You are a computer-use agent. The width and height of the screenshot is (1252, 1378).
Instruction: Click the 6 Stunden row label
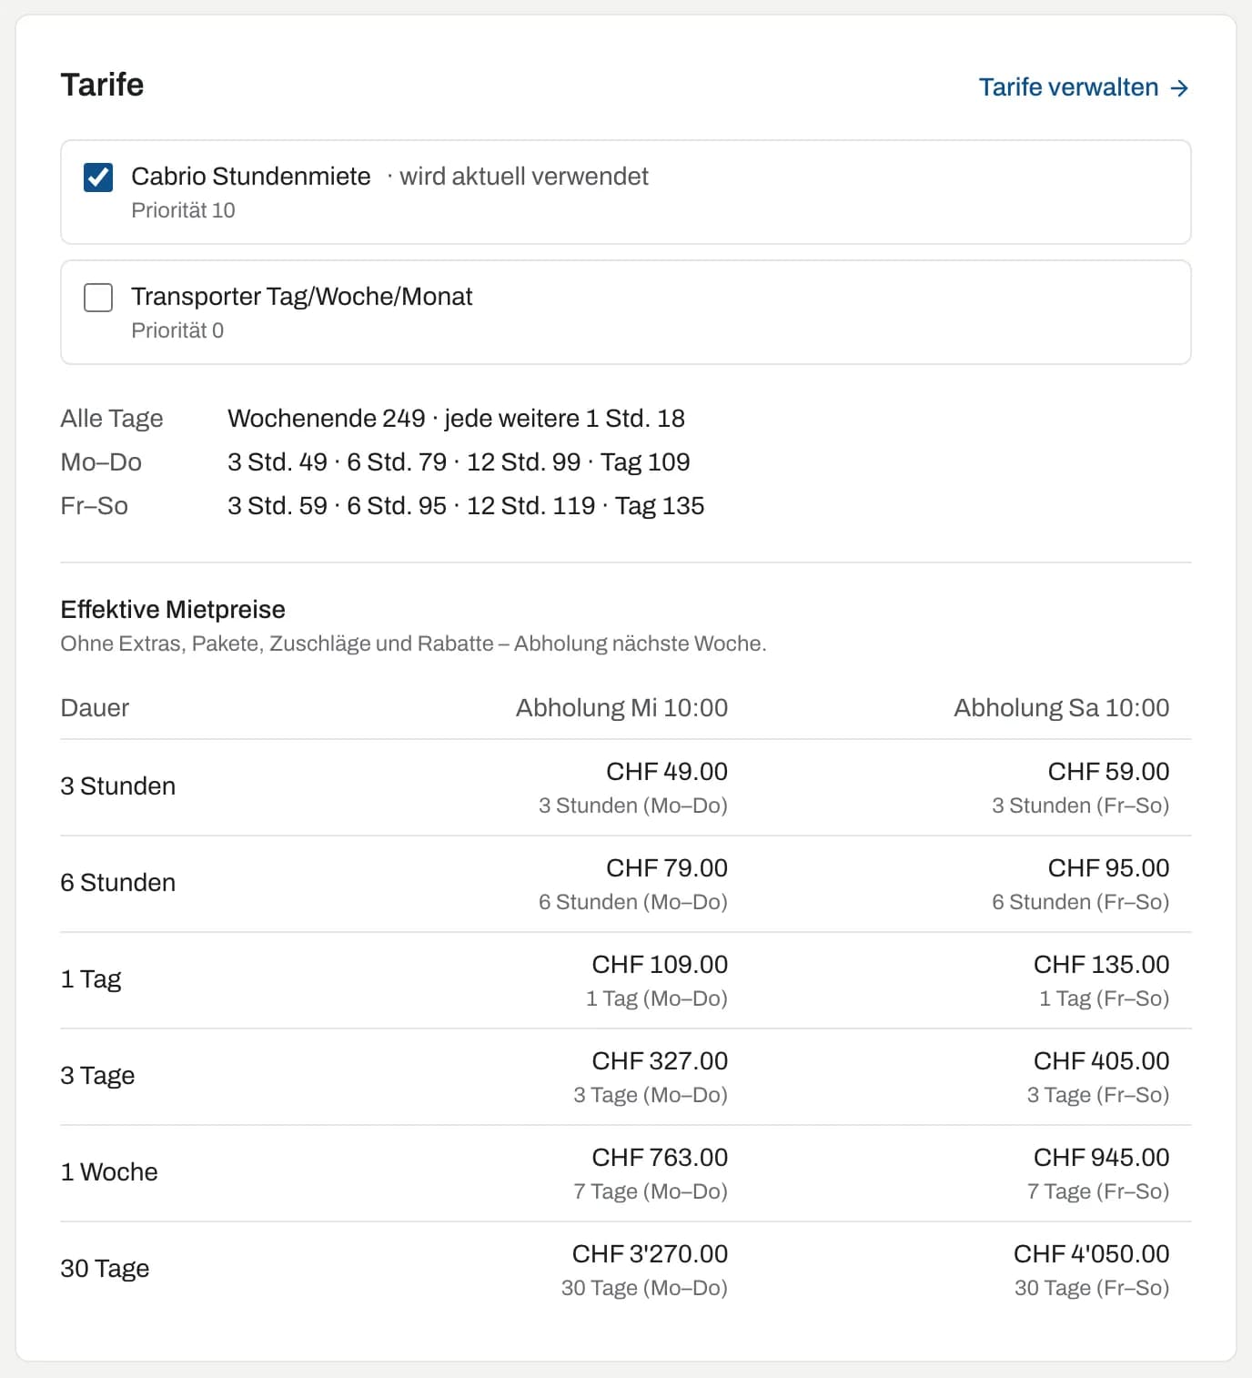coord(118,882)
